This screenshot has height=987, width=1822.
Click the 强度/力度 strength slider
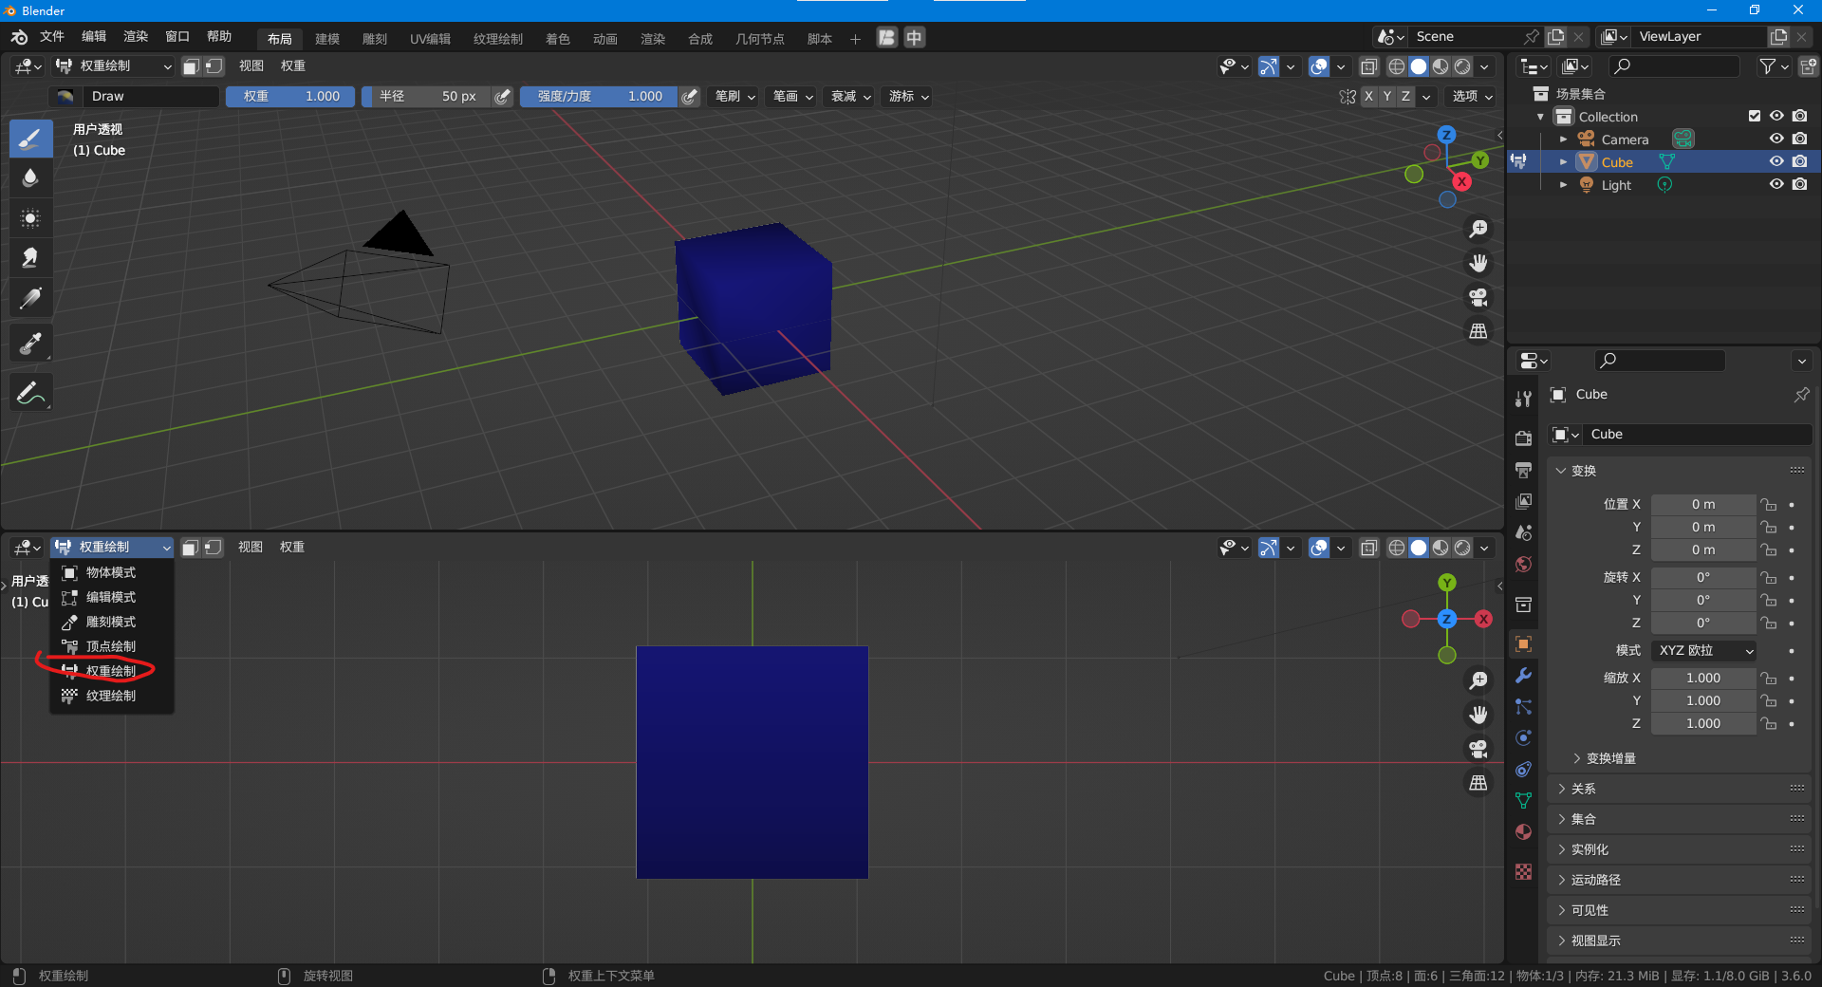click(598, 96)
